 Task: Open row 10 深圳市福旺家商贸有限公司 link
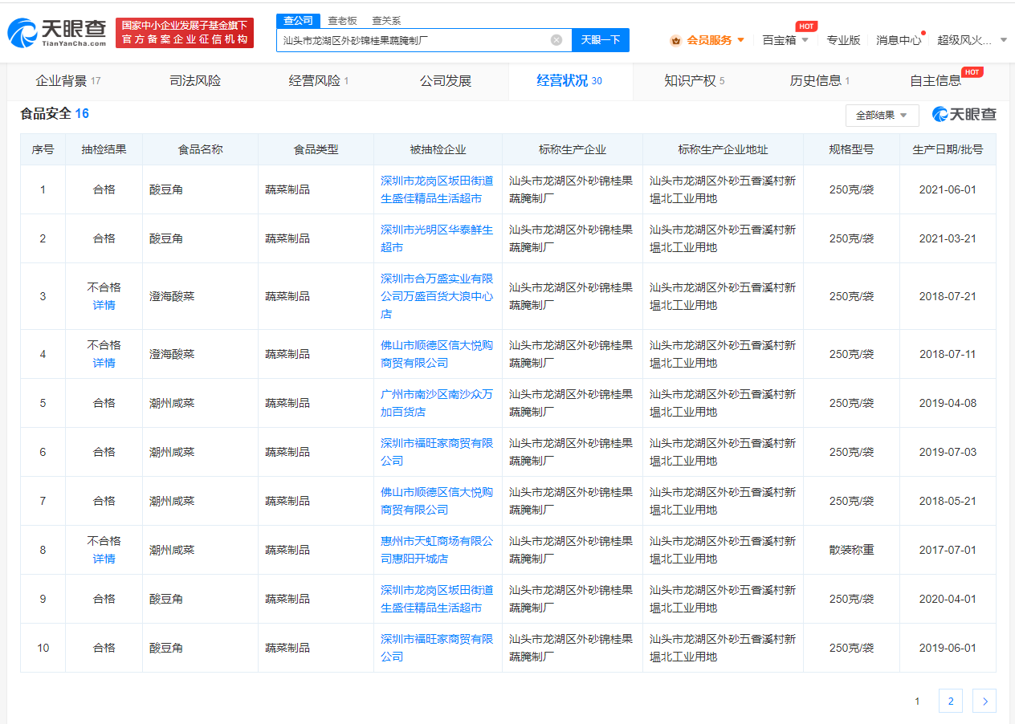tap(437, 648)
